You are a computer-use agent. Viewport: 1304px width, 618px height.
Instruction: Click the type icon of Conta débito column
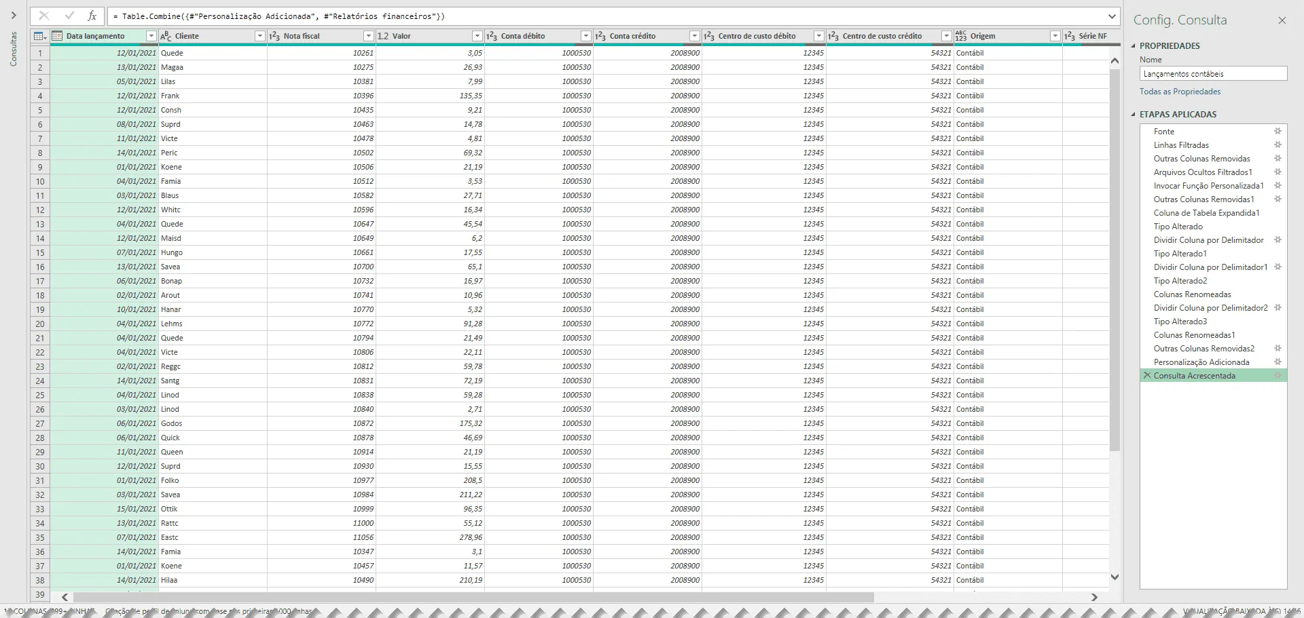pyautogui.click(x=492, y=36)
